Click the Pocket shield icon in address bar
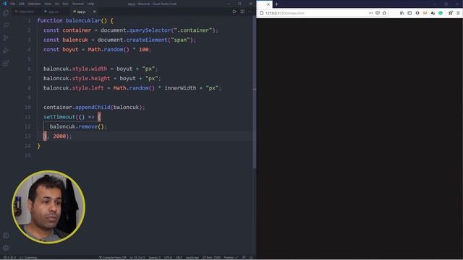Screen dimensions: 463x260 tap(378, 13)
